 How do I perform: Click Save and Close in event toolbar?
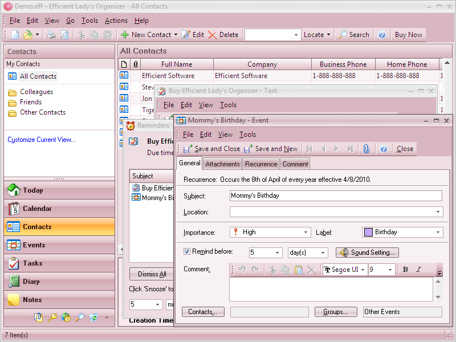coord(211,149)
